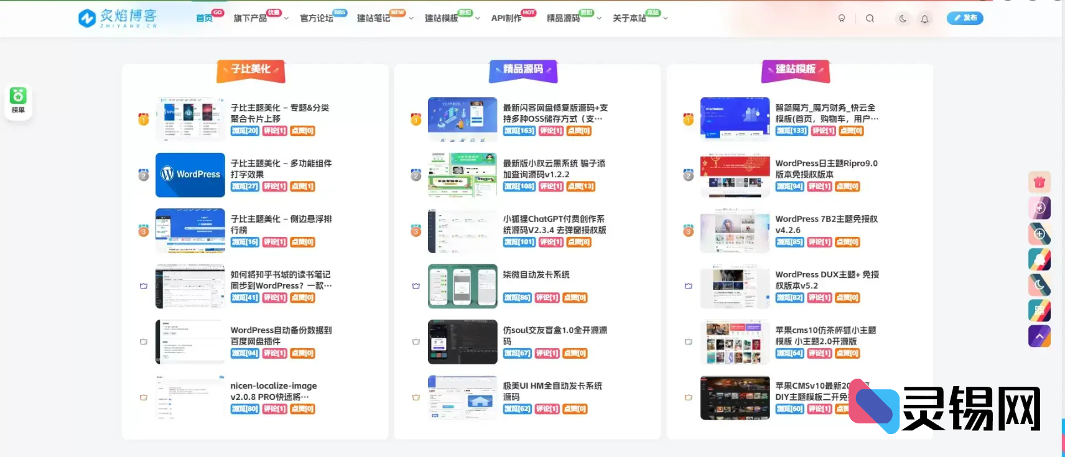Viewport: 1065px width, 457px height.
Task: Click the blue 发布 publish button
Action: [965, 18]
